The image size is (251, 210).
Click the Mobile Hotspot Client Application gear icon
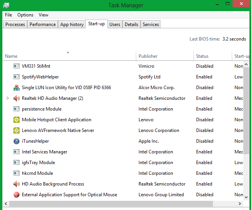tap(17, 120)
